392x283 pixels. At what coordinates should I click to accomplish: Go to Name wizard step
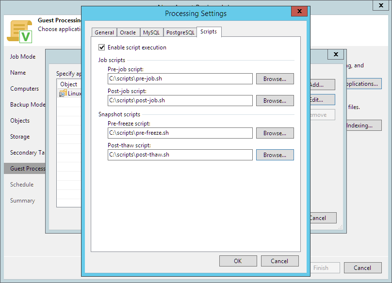(18, 73)
